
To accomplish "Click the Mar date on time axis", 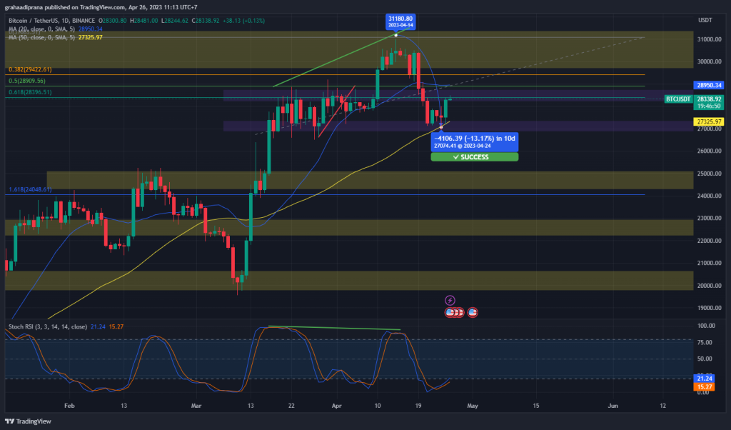I will 196,406.
